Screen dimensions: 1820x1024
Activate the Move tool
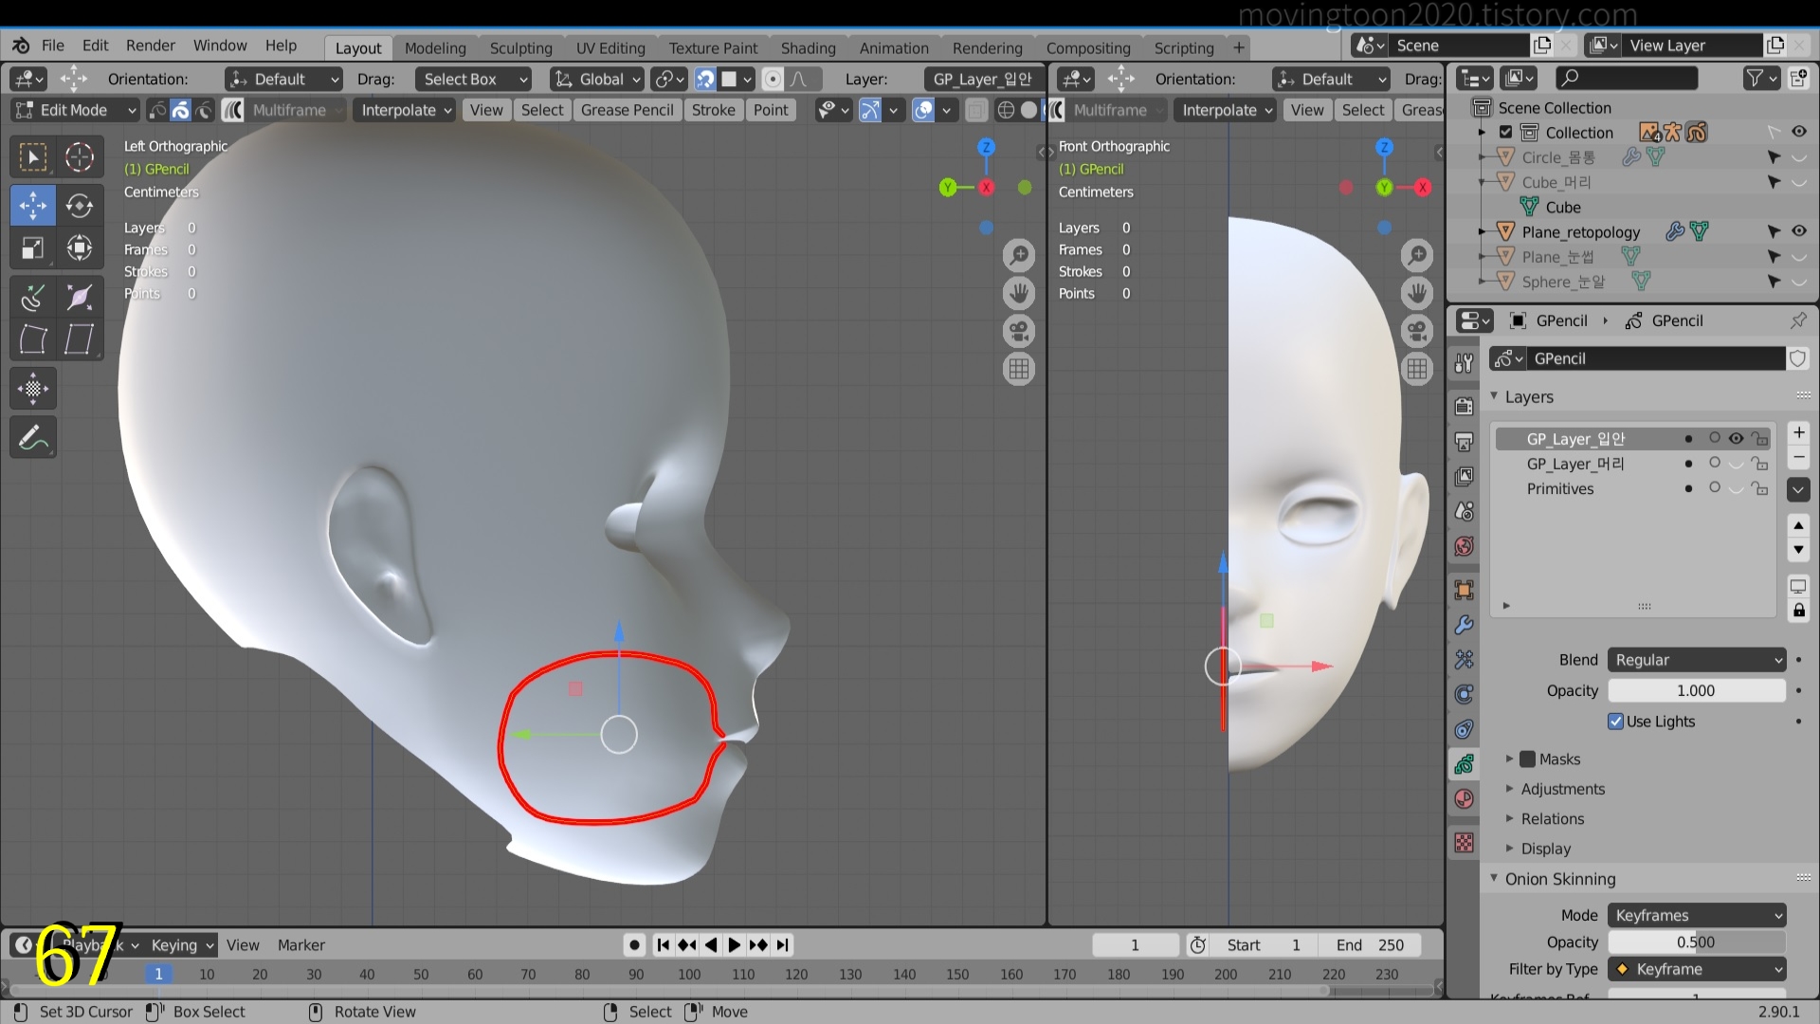(x=32, y=205)
